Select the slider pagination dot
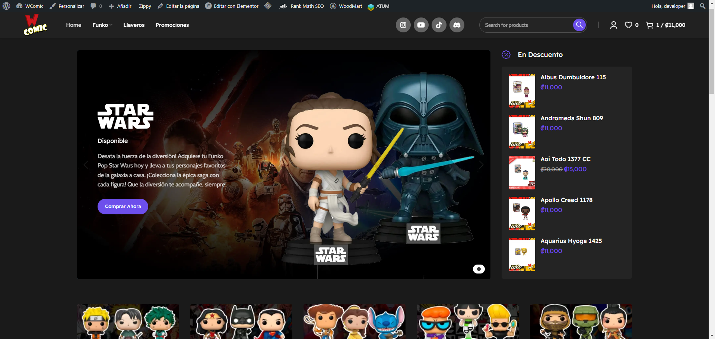The height and width of the screenshot is (339, 715). 479,269
